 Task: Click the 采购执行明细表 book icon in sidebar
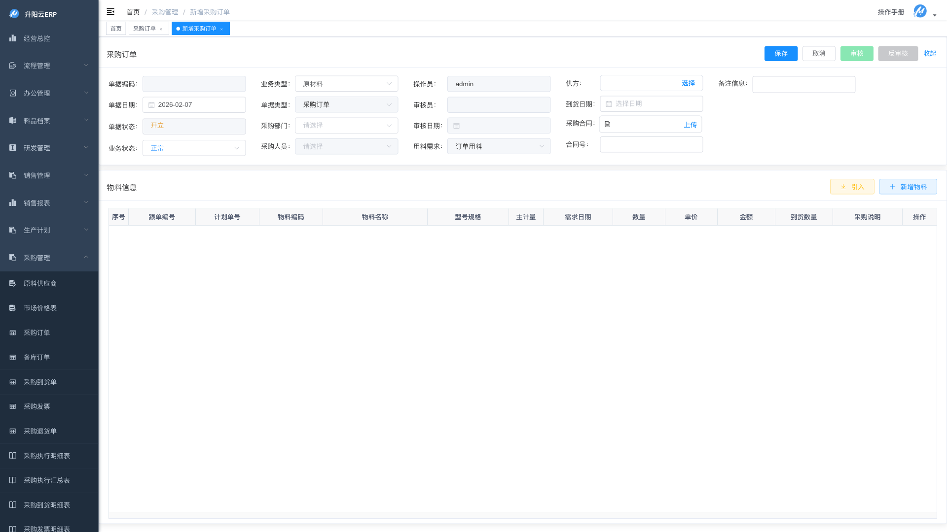click(13, 456)
